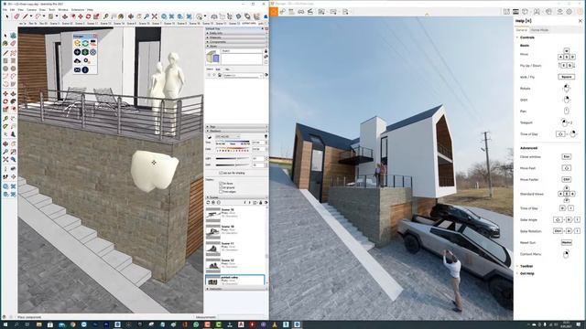The width and height of the screenshot is (586, 329).
Task: Click the shadow Date slider
Action: (233, 149)
